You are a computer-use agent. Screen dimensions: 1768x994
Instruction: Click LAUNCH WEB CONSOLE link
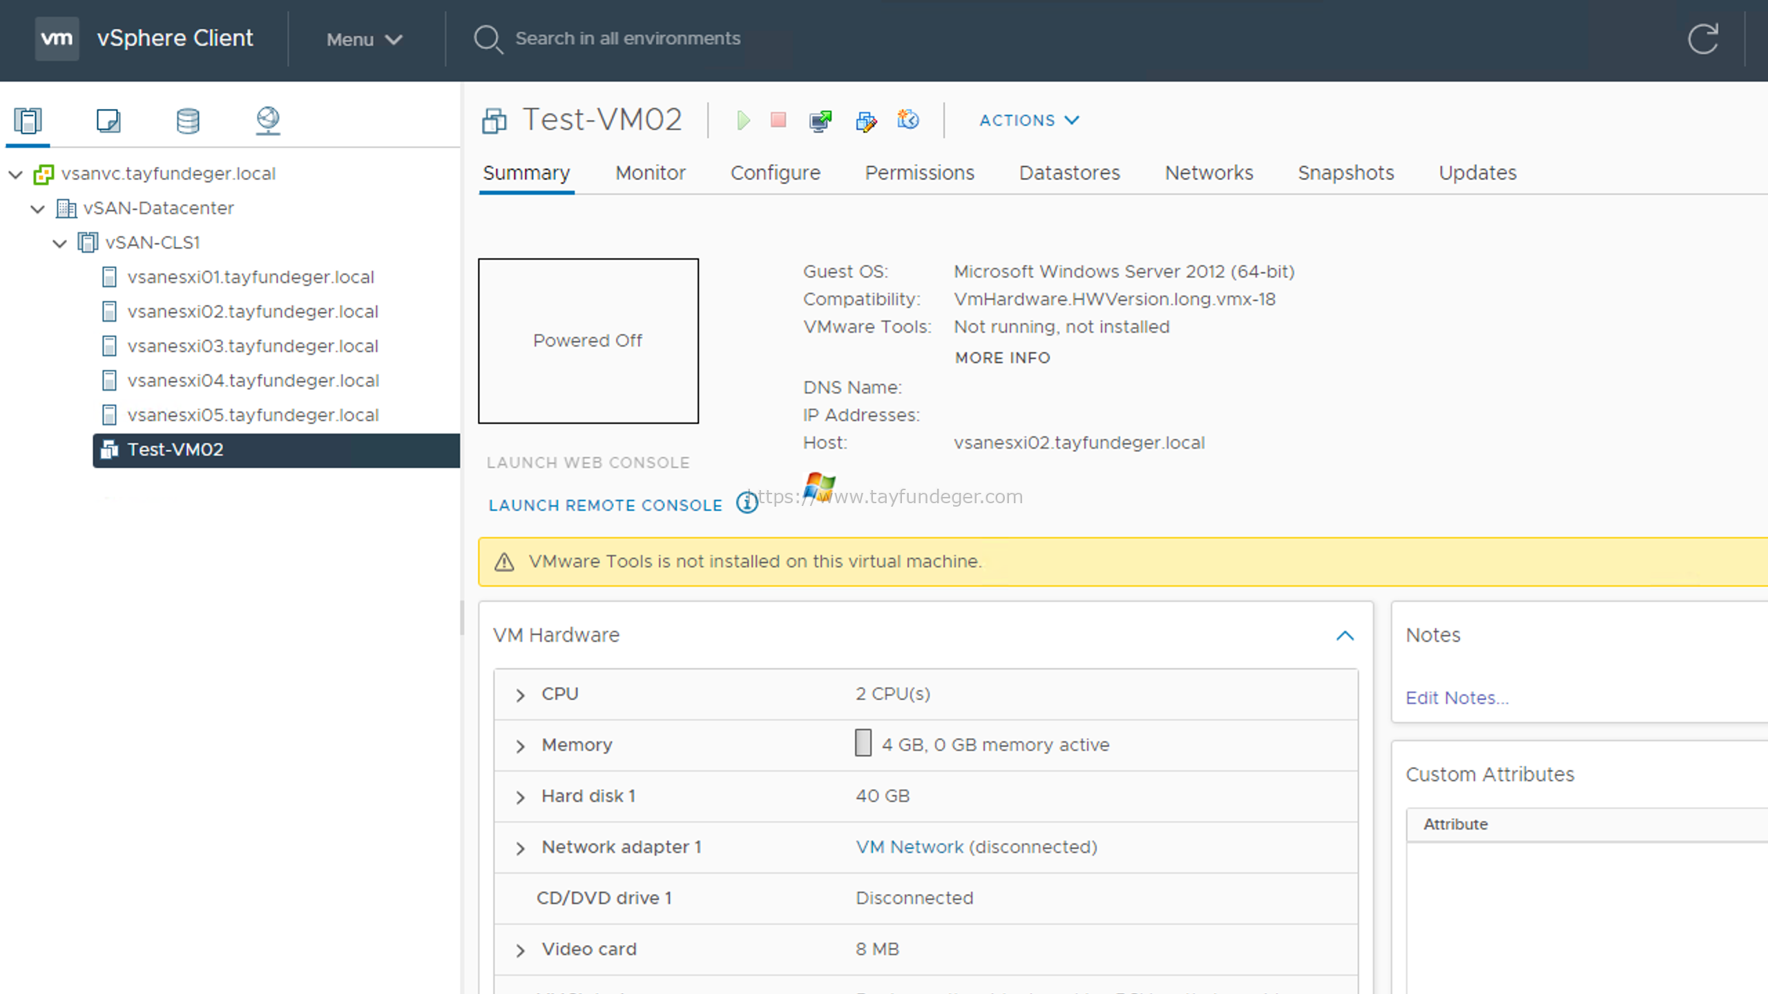click(588, 462)
